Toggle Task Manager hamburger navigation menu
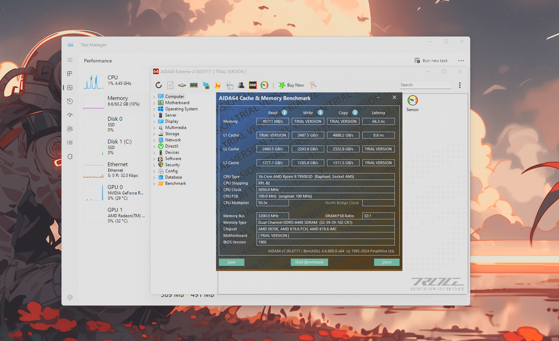Image resolution: width=559 pixels, height=341 pixels. coord(70,60)
